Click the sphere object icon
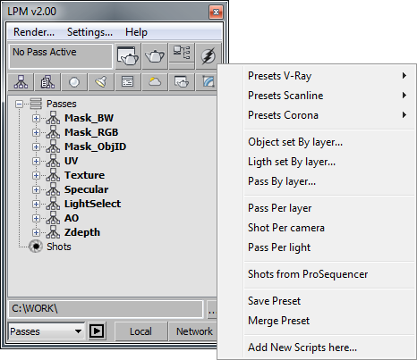The image size is (417, 360). [74, 82]
